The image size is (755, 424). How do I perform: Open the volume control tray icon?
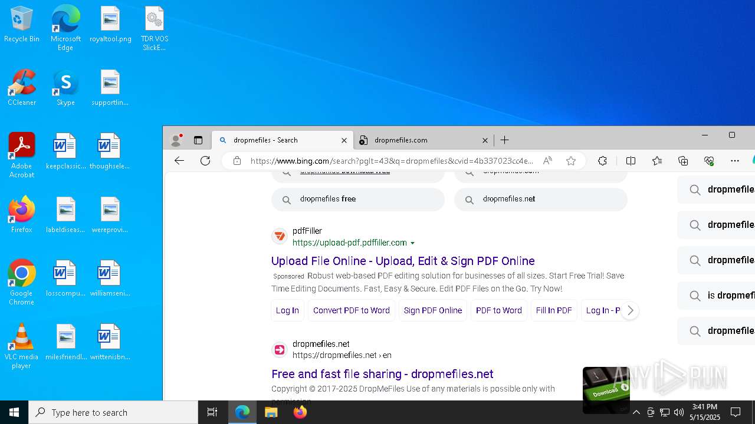[x=679, y=412]
